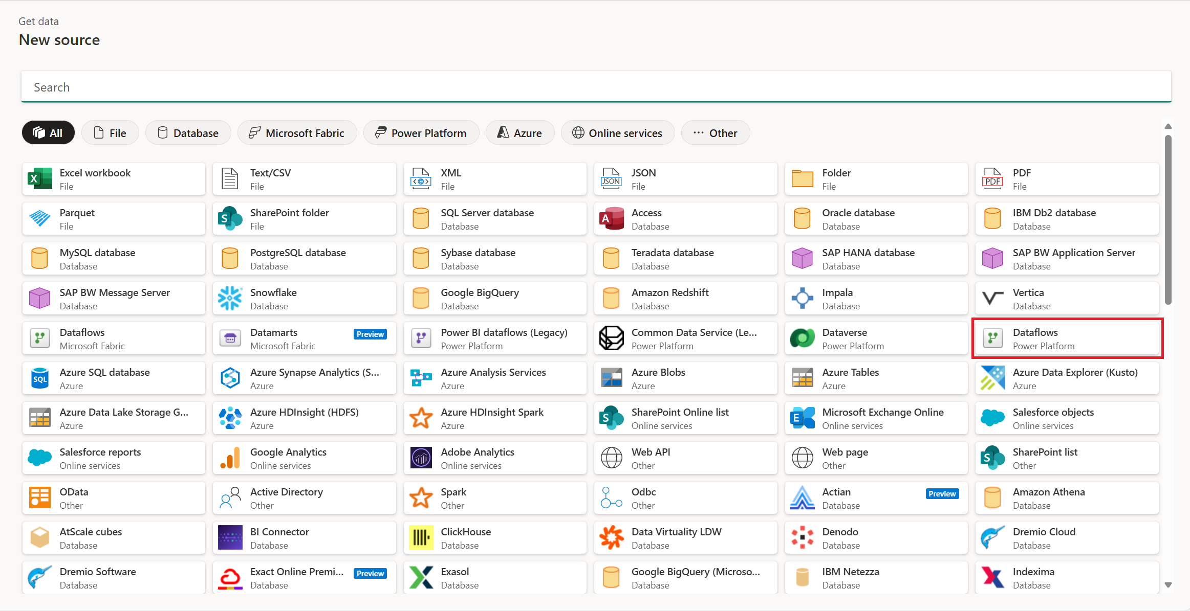Show only Online services sources
Image resolution: width=1190 pixels, height=611 pixels.
(x=617, y=133)
